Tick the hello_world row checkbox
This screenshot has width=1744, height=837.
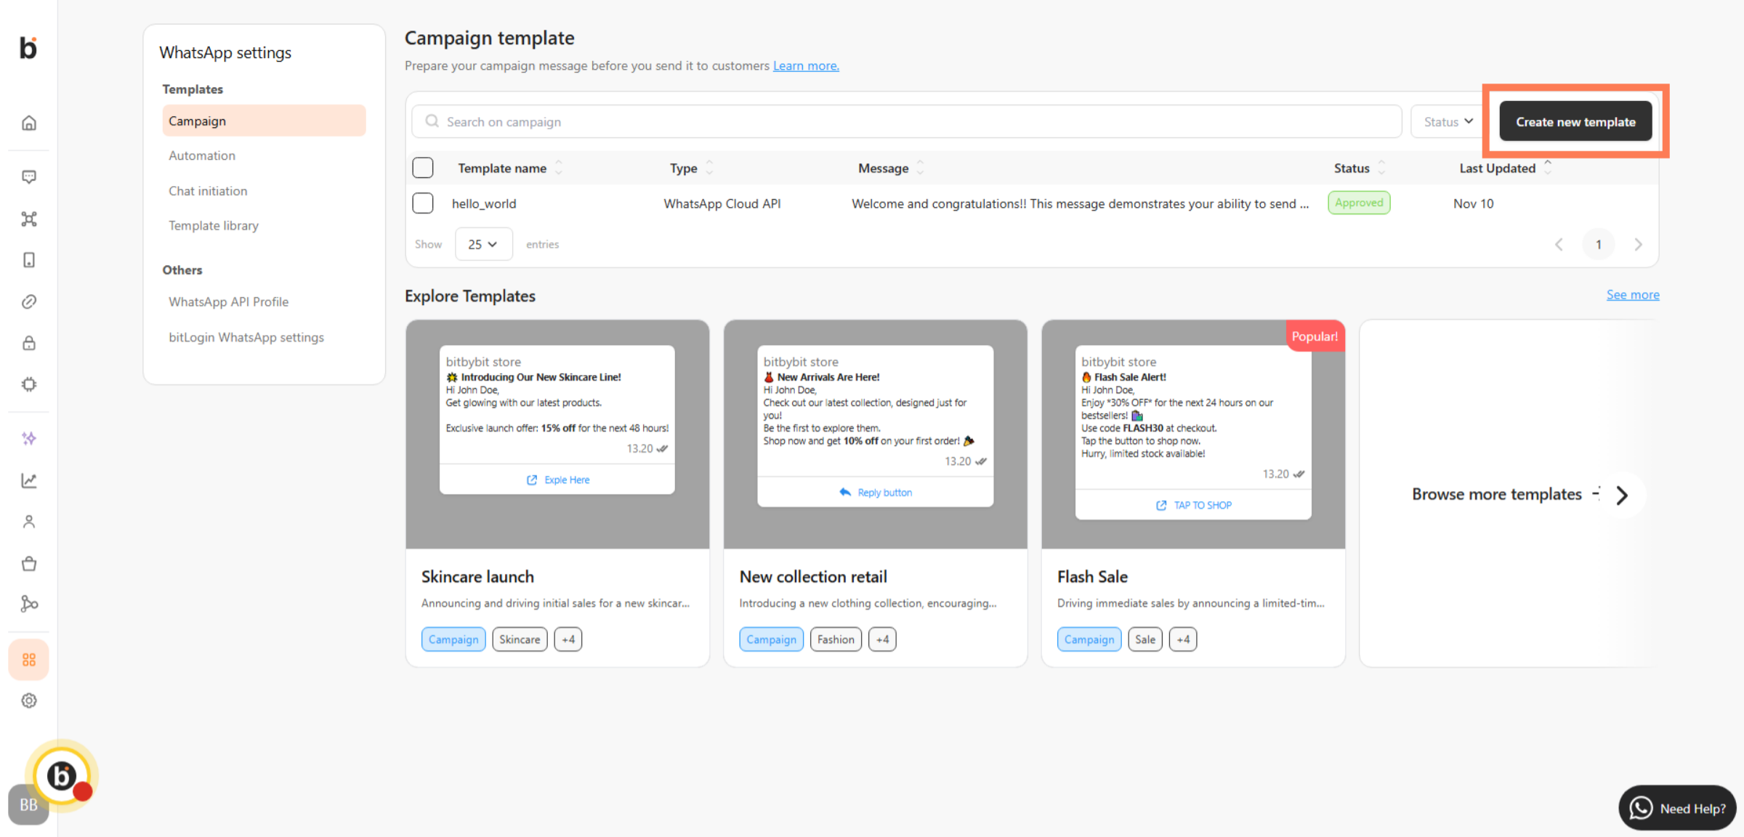(423, 203)
